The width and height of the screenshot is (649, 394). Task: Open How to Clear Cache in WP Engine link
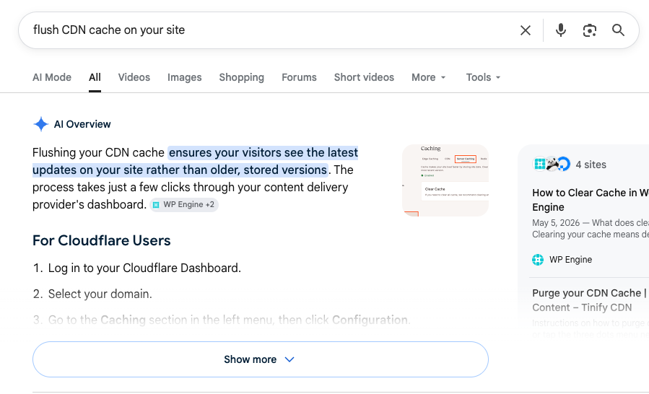click(x=591, y=200)
